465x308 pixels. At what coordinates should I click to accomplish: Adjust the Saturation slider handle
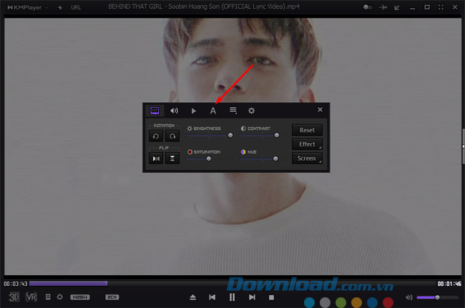[x=209, y=159]
